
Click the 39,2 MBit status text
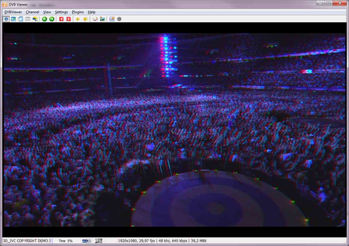coord(198,241)
